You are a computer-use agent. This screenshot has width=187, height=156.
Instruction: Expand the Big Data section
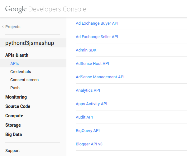click(x=14, y=134)
